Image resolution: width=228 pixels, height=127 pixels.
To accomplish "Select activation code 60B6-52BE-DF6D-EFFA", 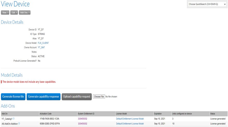I will click(50, 124).
